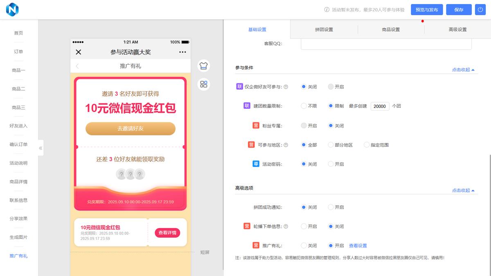Open the 查看设置 link beside 推广有礼
The image size is (491, 276).
click(x=358, y=246)
